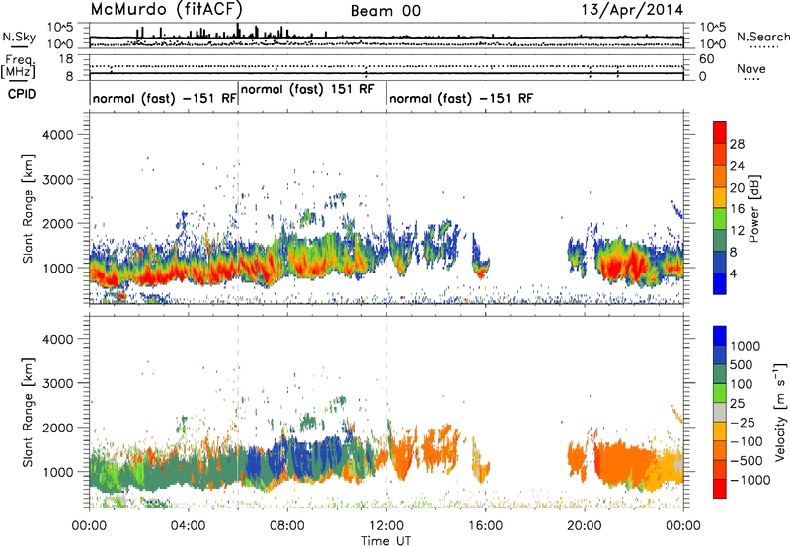790x547 pixels.
Task: Click the 'CPID' row label
Action: 22,94
